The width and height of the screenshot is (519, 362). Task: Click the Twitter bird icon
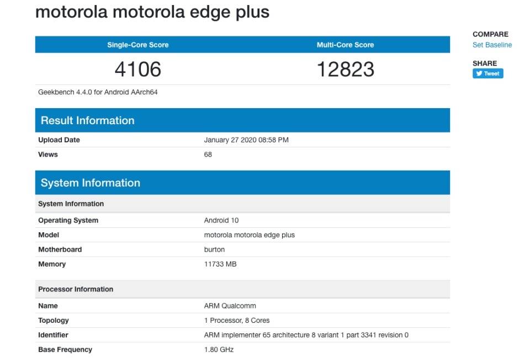[479, 73]
